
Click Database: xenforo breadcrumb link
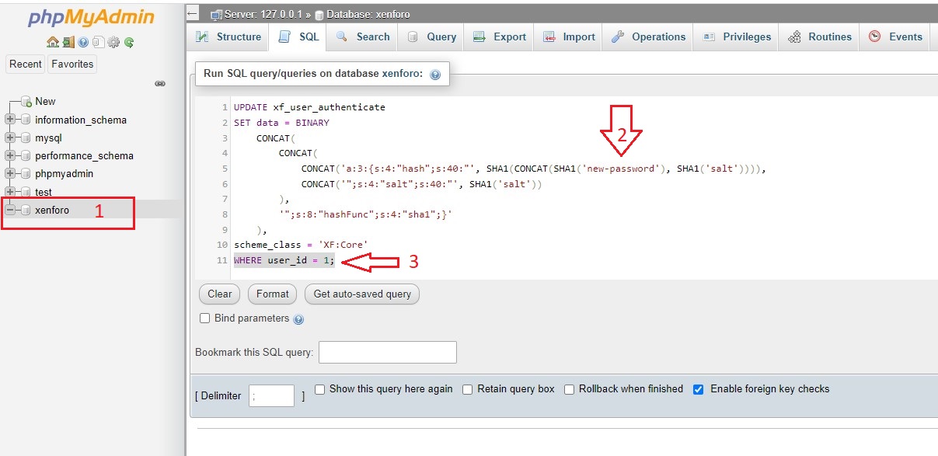tap(368, 15)
